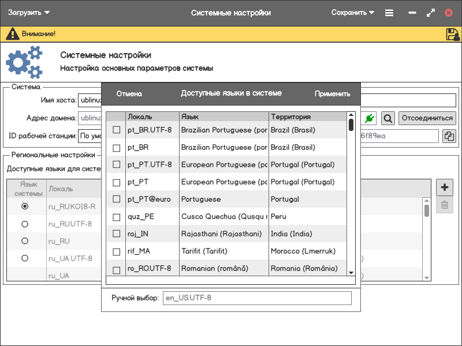
Task: Open the Сохранить dropdown menu
Action: (352, 13)
